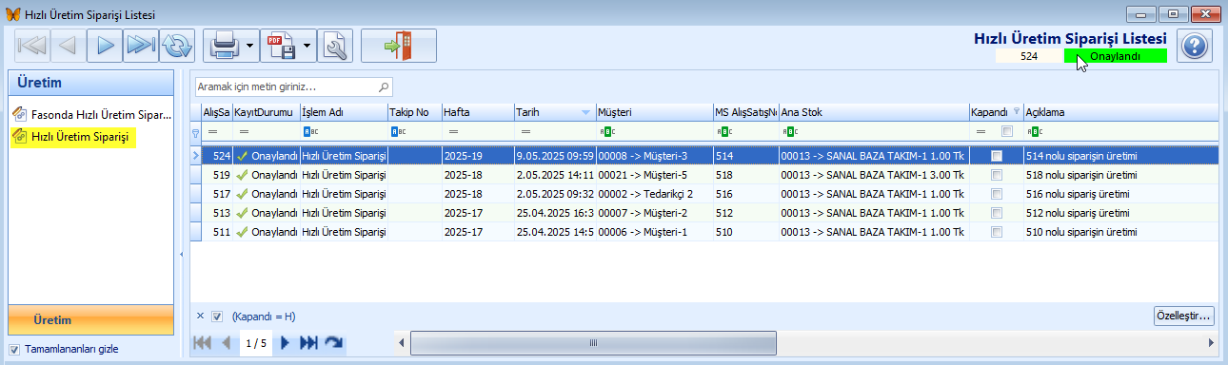Viewport: 1228px width, 365px height.
Task: Click the orange Üretim group button
Action: [x=90, y=320]
